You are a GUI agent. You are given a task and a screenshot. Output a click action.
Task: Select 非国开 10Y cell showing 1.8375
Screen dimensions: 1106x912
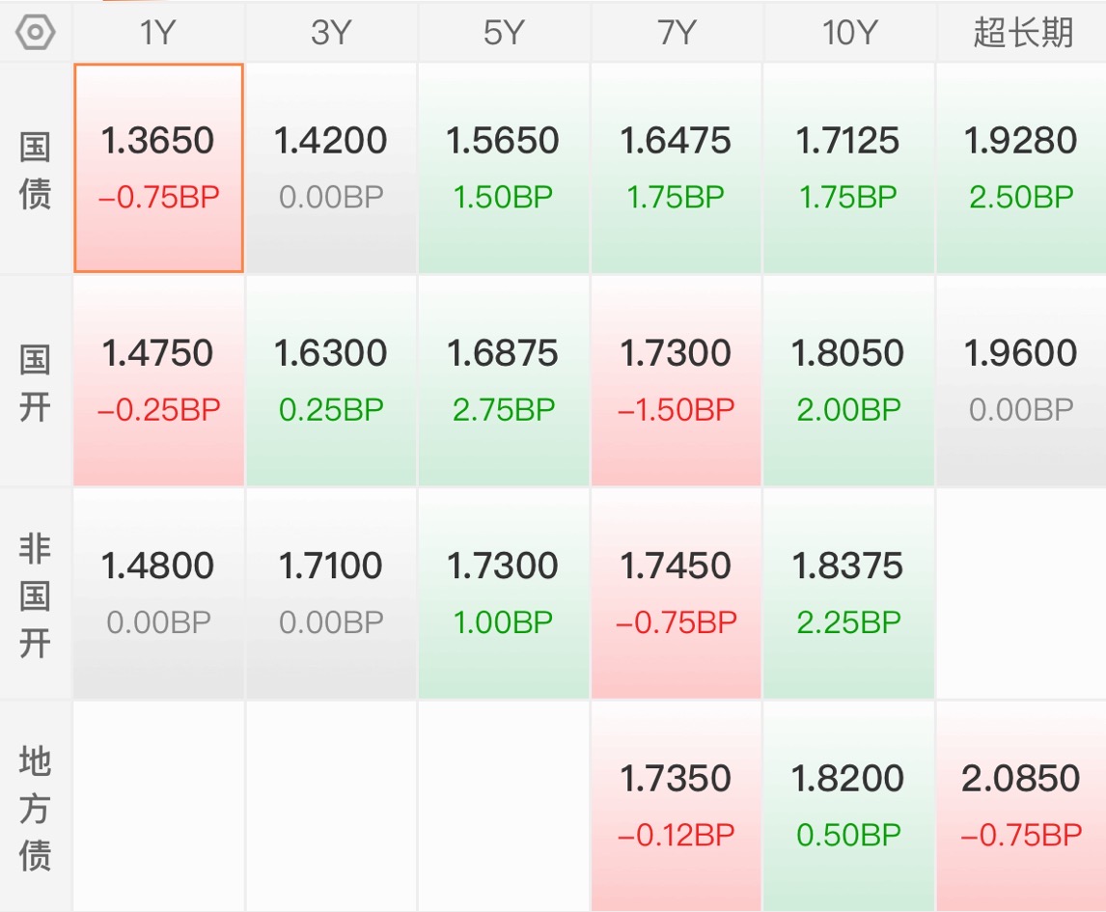point(848,594)
